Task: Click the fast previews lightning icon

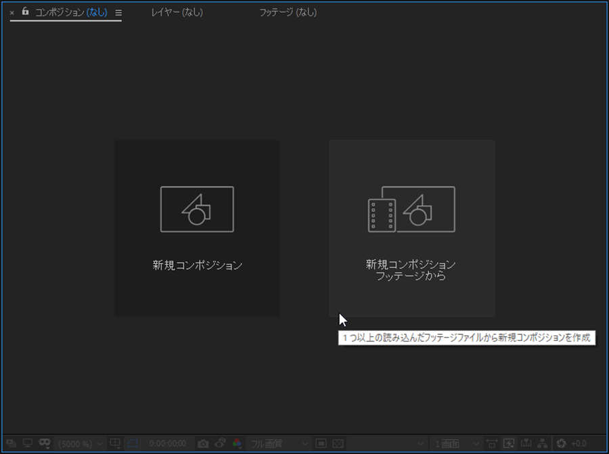Action: 509,444
